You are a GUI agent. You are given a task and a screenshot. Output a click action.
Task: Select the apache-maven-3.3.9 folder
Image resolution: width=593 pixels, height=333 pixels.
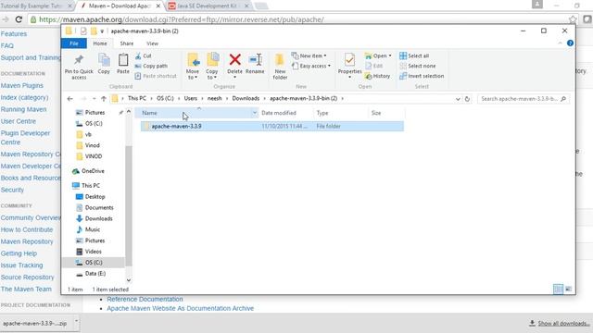(271, 126)
